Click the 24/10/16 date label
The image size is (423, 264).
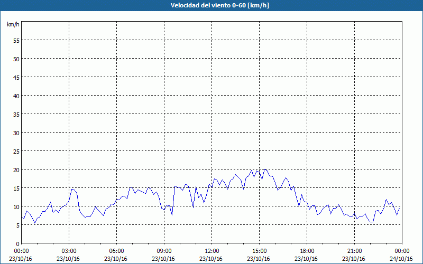(401, 259)
